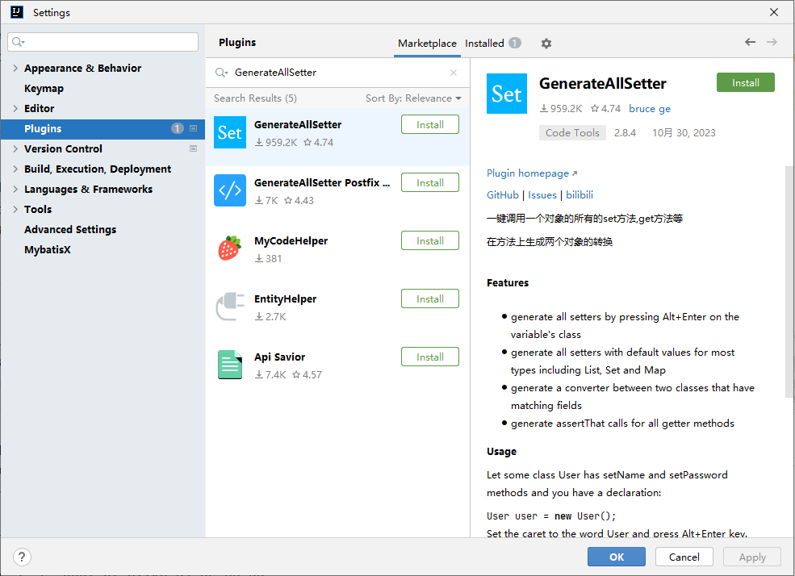Select the Api Savior plugin name
Screen dimensions: 795x576
tap(280, 357)
